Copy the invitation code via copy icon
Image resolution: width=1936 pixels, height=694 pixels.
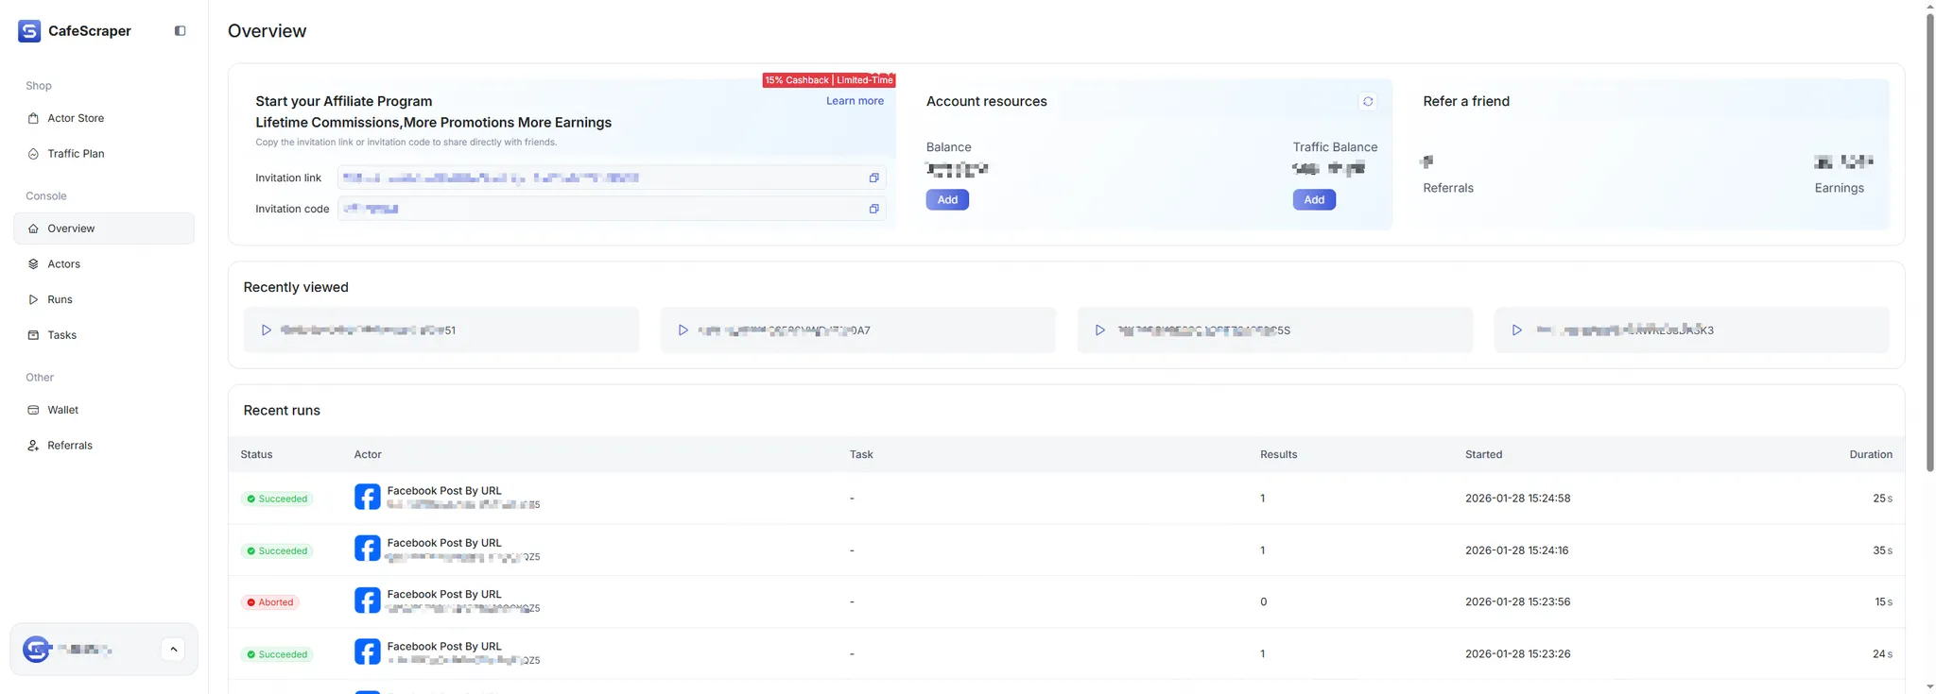[x=873, y=209]
